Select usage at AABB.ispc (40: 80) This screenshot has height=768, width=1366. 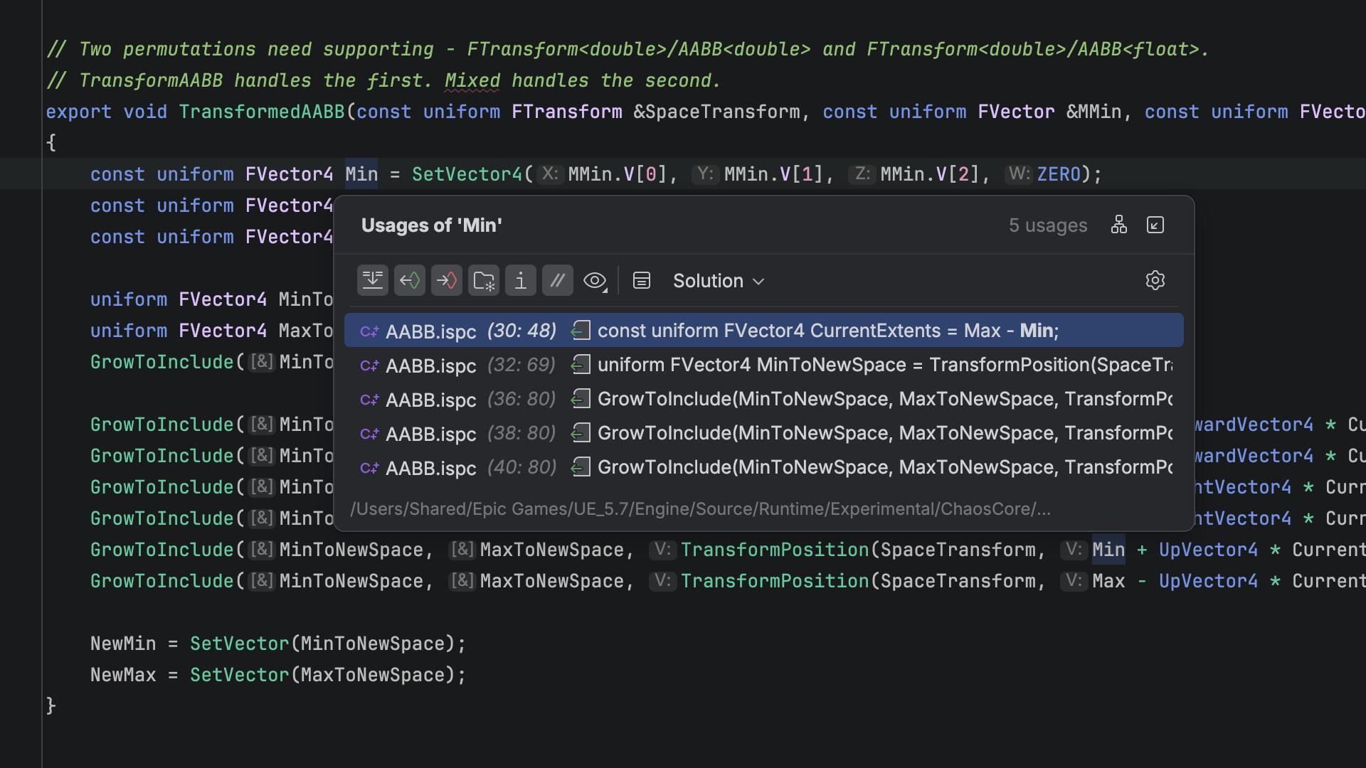pyautogui.click(x=763, y=467)
